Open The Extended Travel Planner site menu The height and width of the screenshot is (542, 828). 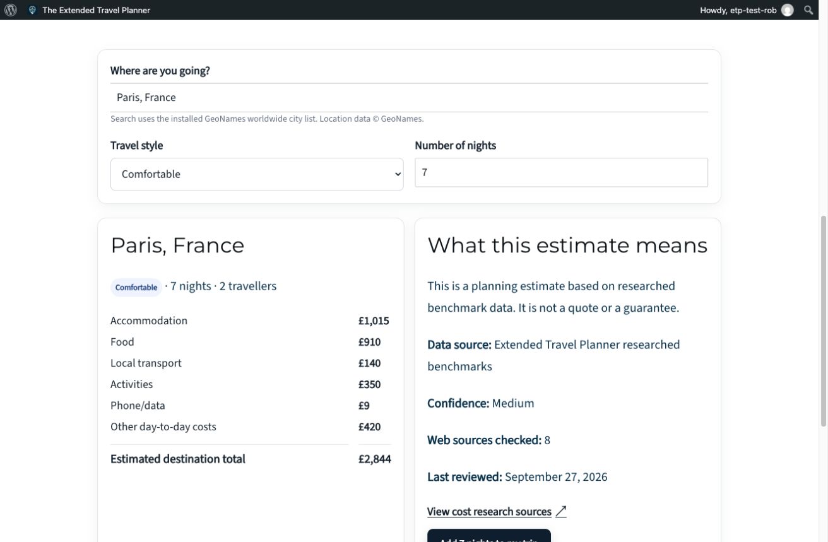coord(96,10)
